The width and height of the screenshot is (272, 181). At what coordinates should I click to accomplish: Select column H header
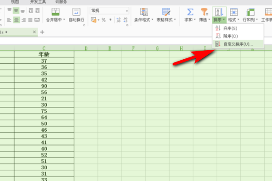click(181, 48)
